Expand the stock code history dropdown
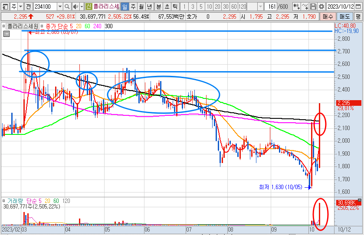Image resolution: width=364 pixels, height=235 pixels. coord(60,7)
